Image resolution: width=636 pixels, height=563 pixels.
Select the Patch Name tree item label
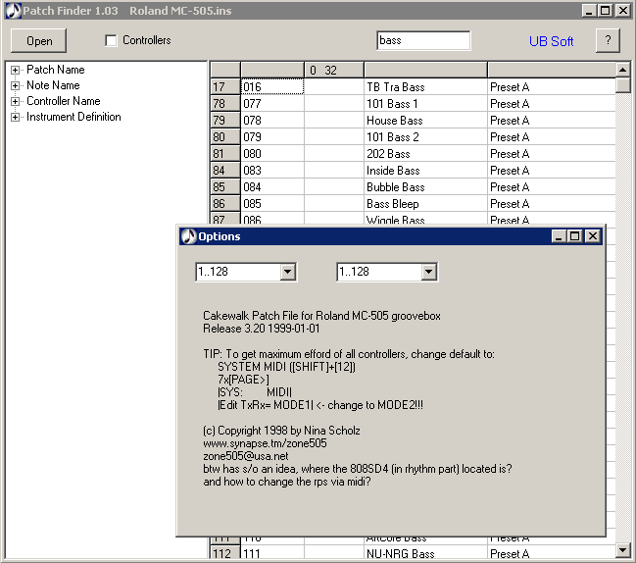tap(56, 70)
